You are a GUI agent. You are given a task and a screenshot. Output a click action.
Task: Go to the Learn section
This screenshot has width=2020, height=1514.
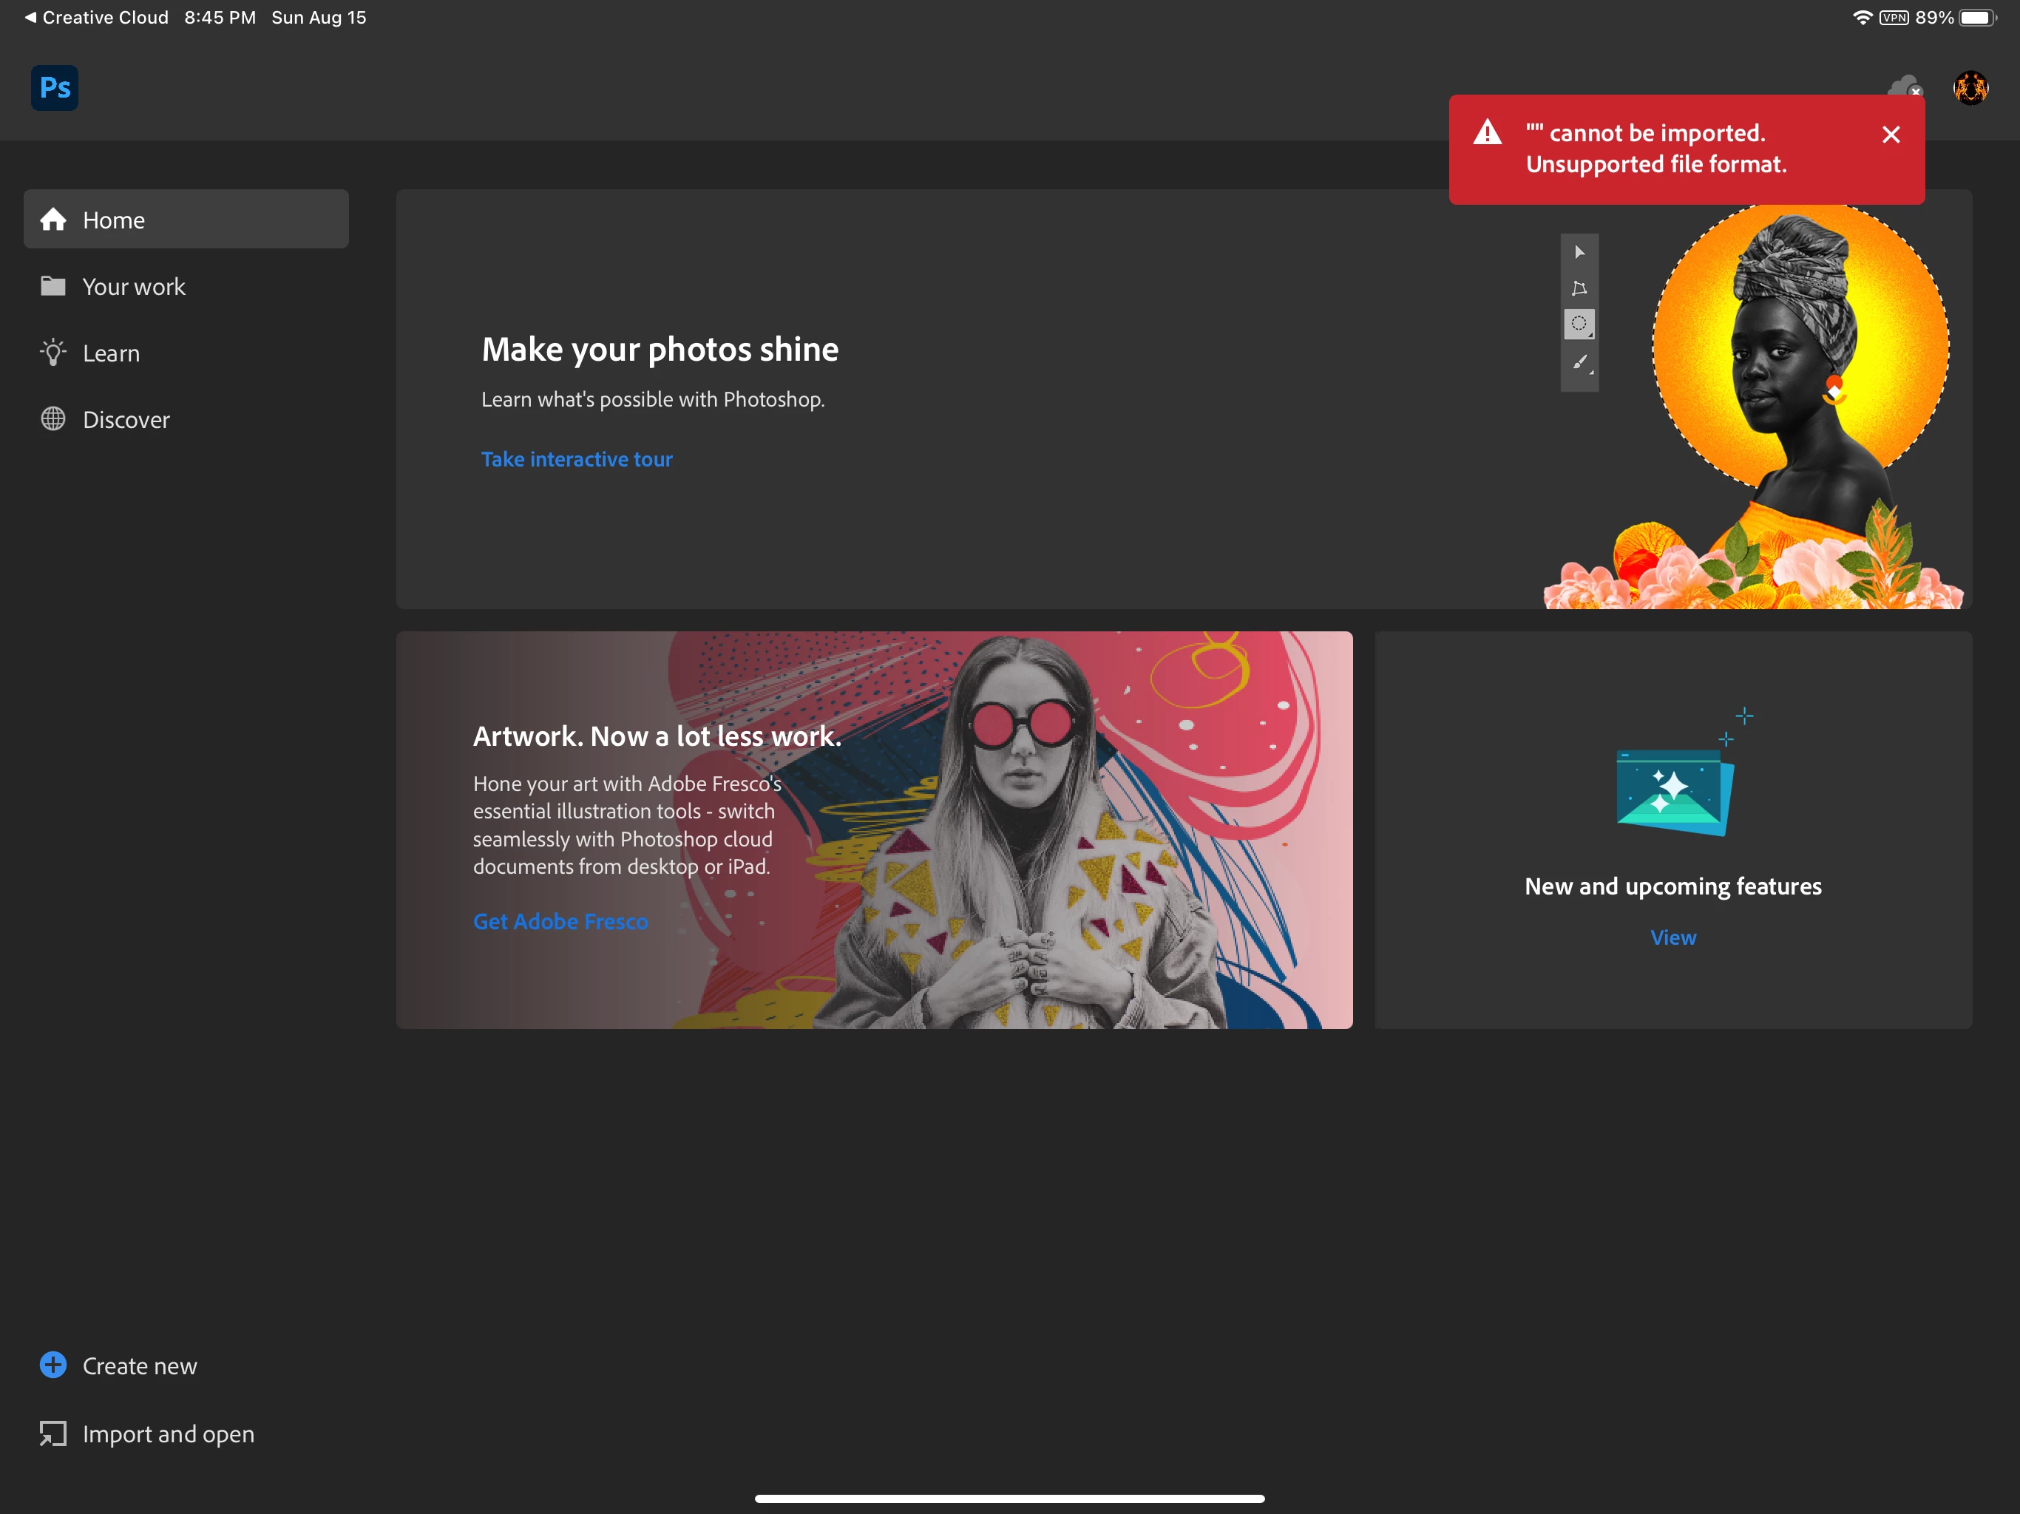pyautogui.click(x=112, y=353)
